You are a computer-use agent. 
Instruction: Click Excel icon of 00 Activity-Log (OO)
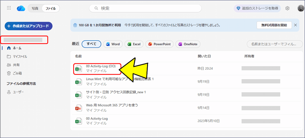click(x=79, y=69)
